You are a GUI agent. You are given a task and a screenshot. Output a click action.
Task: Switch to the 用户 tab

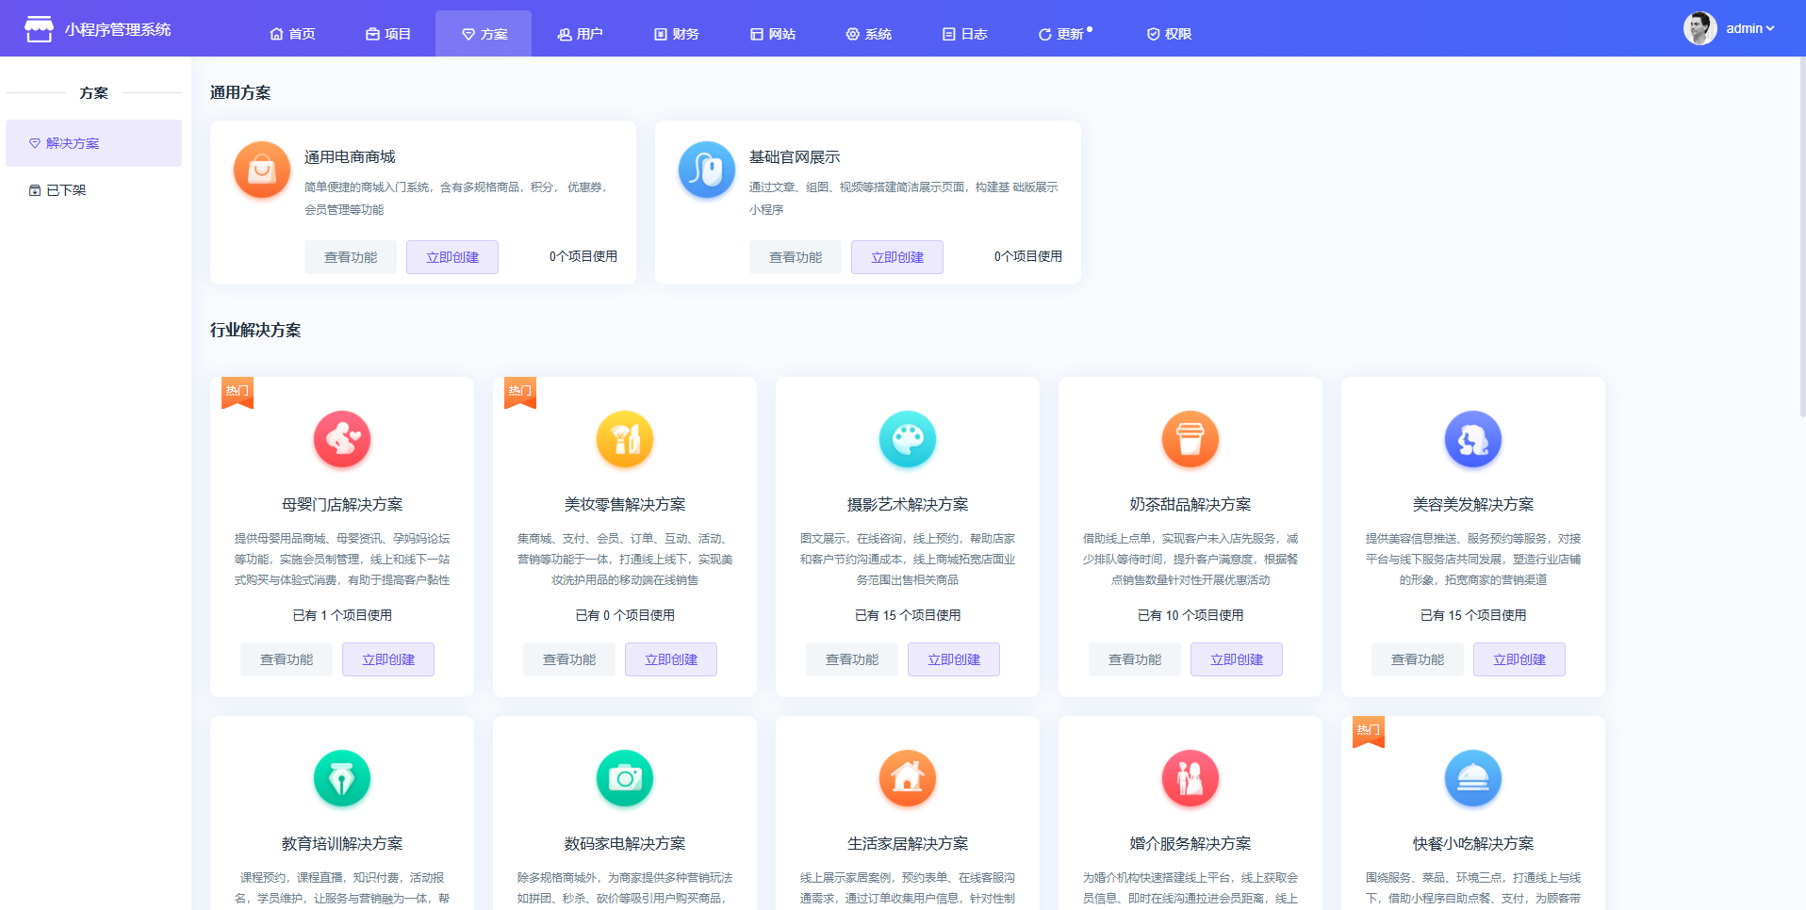tap(580, 34)
